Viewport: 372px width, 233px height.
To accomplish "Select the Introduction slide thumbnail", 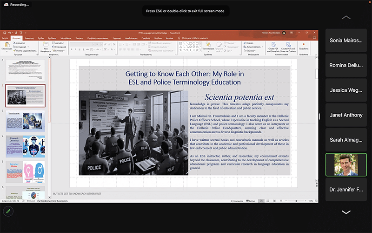I will click(26, 121).
